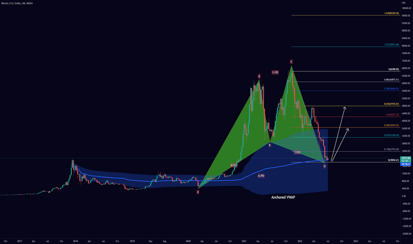Click the Fibonacci level 1 label near 66380
Viewport: 413px width, 244px height.
click(393, 69)
